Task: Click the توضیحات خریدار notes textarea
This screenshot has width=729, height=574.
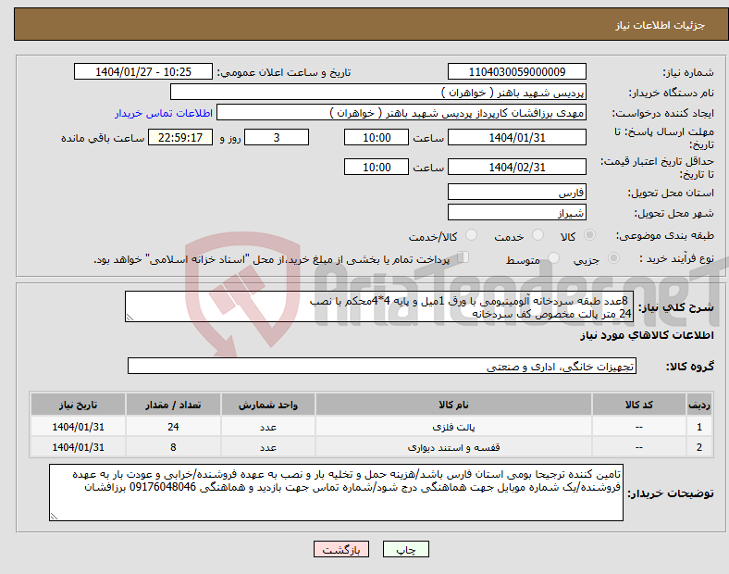Action: [336, 493]
